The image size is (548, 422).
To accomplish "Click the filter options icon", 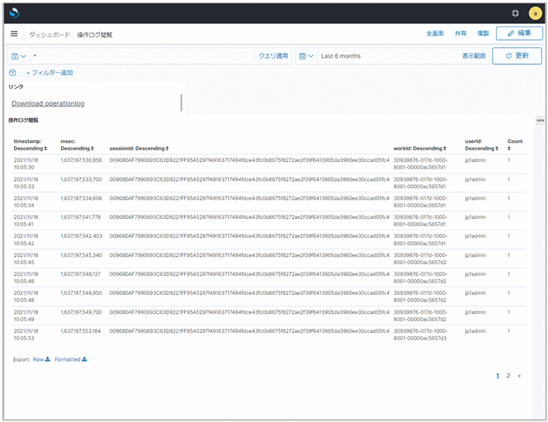I will [x=12, y=73].
